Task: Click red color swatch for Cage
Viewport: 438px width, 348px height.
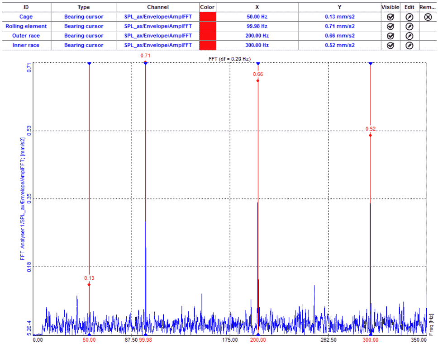Action: [208, 17]
